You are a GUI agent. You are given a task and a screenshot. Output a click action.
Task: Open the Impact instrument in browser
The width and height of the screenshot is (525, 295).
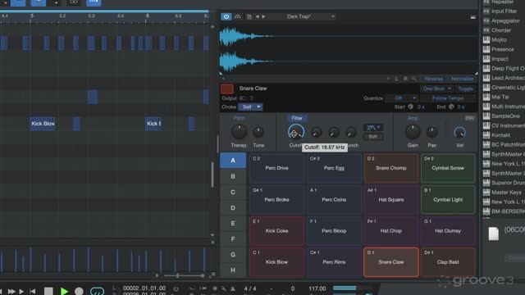pyautogui.click(x=500, y=59)
